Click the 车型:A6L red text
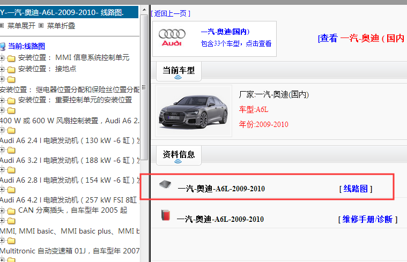407x262 pixels. (254, 109)
